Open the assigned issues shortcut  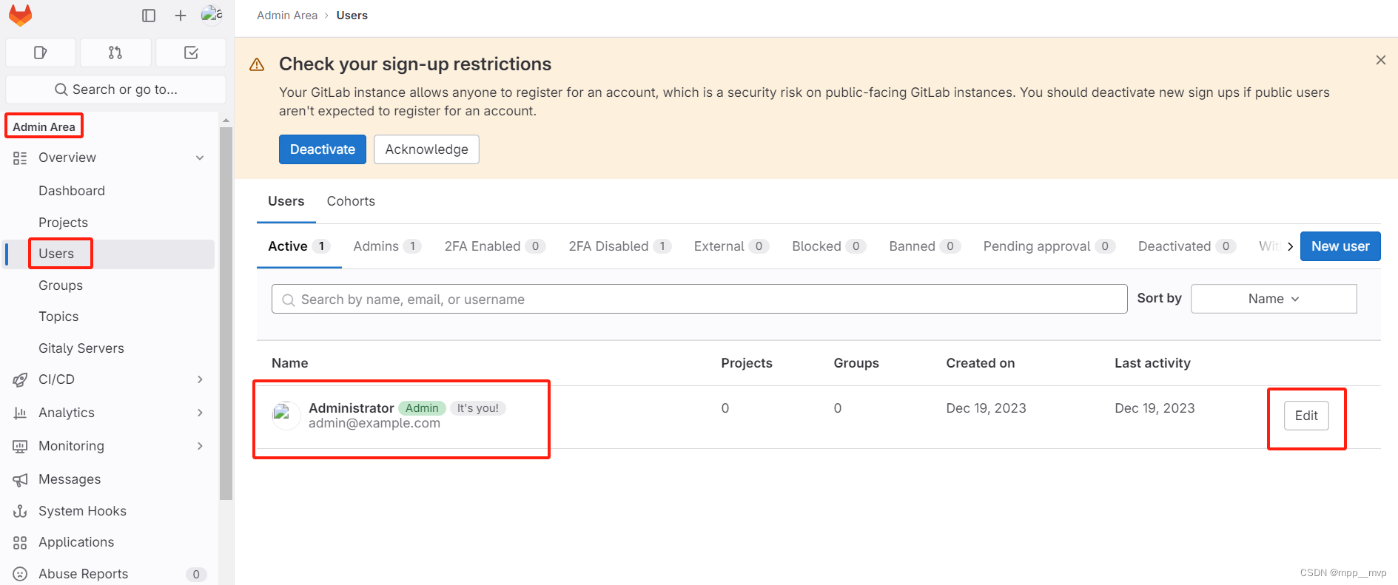pos(41,53)
